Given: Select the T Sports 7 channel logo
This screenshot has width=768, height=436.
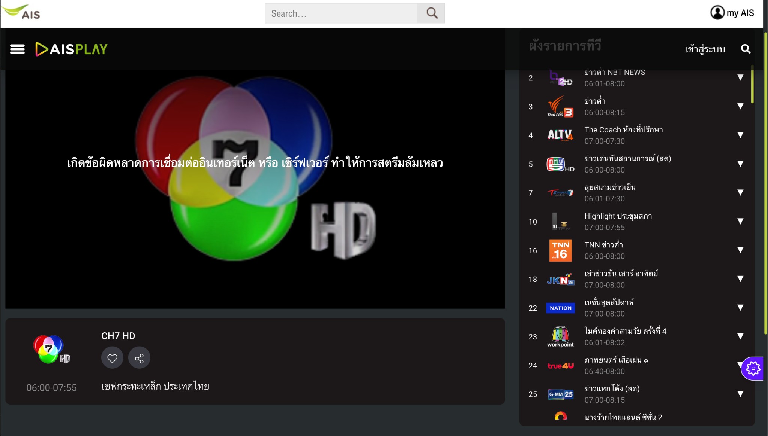Looking at the screenshot, I should (x=560, y=193).
